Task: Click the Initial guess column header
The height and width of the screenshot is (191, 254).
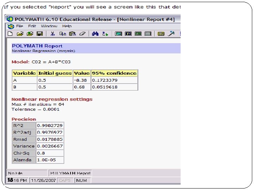Action: tap(55, 73)
